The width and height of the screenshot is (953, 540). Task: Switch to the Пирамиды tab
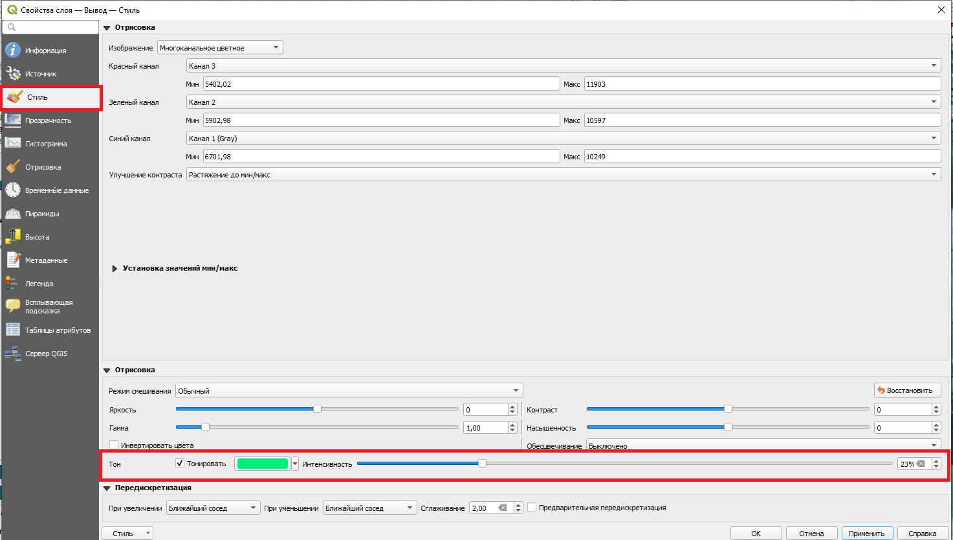pos(42,214)
